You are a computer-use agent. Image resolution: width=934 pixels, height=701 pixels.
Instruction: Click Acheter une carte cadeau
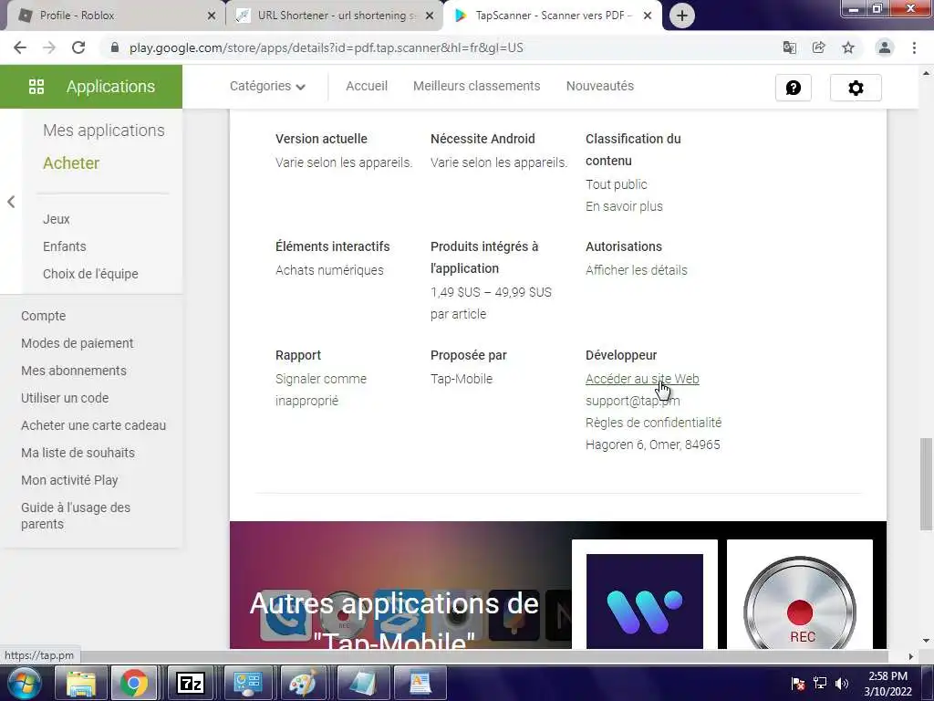coord(94,425)
